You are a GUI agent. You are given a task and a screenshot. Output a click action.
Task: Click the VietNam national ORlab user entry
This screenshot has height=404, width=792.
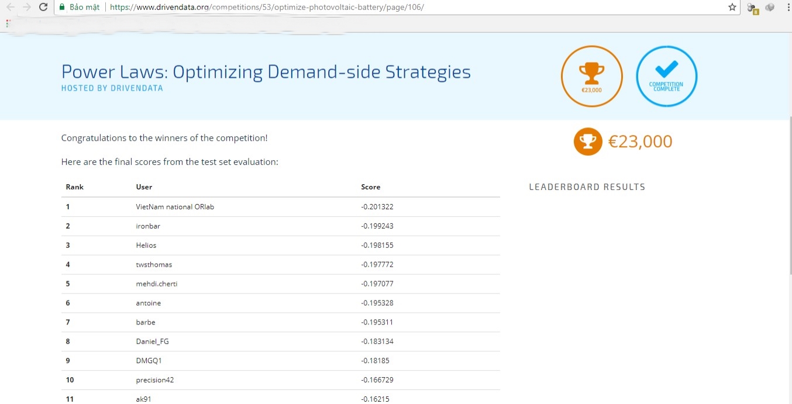(x=175, y=207)
